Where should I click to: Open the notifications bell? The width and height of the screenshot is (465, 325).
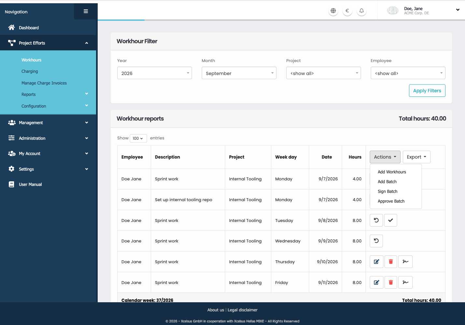pos(361,11)
